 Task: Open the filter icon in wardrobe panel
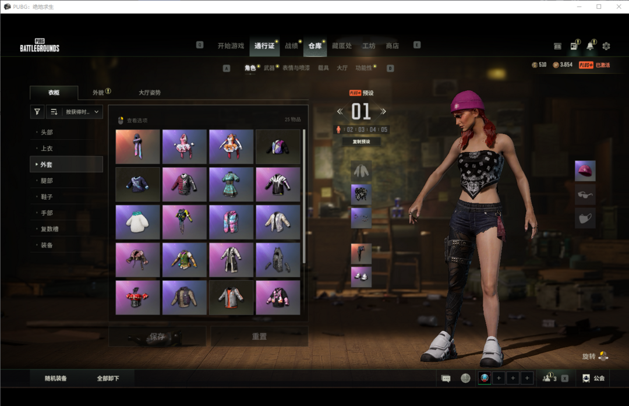tap(37, 112)
